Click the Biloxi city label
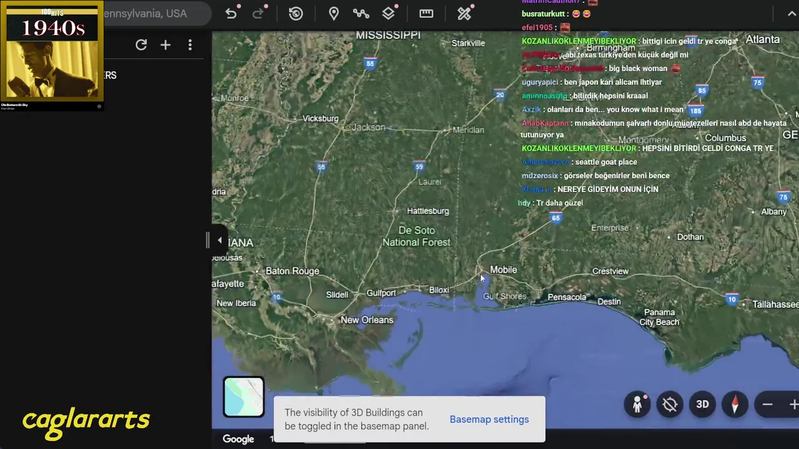Screen dimensions: 799x449 [x=439, y=290]
